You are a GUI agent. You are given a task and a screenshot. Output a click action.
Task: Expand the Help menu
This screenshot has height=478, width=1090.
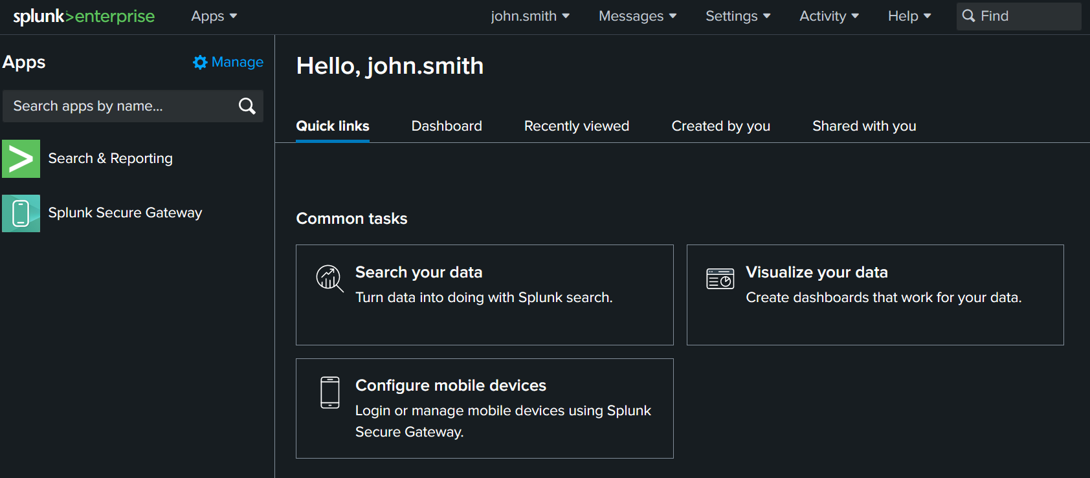pyautogui.click(x=909, y=16)
